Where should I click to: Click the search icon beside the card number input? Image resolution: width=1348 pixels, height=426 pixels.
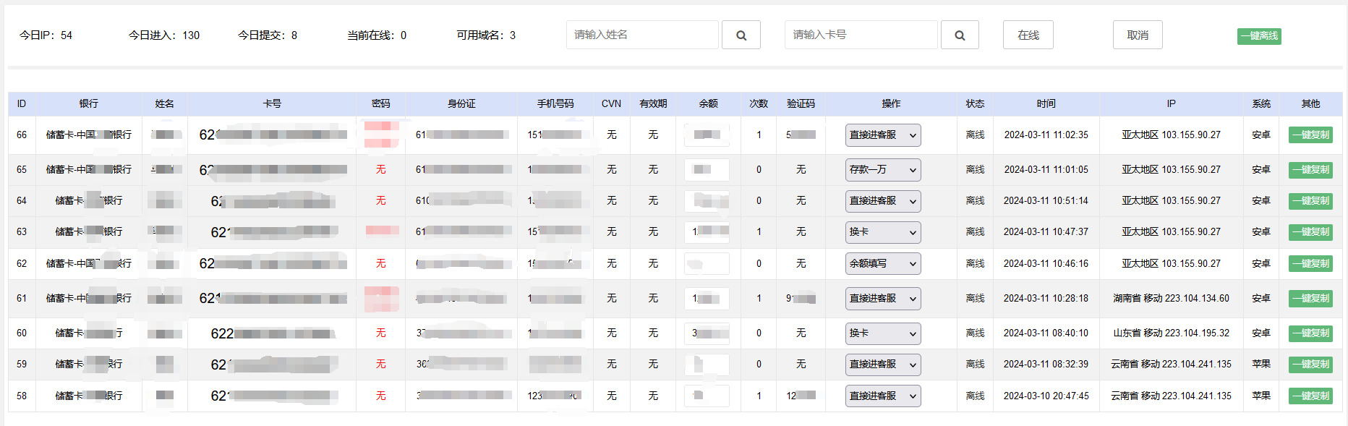[x=960, y=35]
